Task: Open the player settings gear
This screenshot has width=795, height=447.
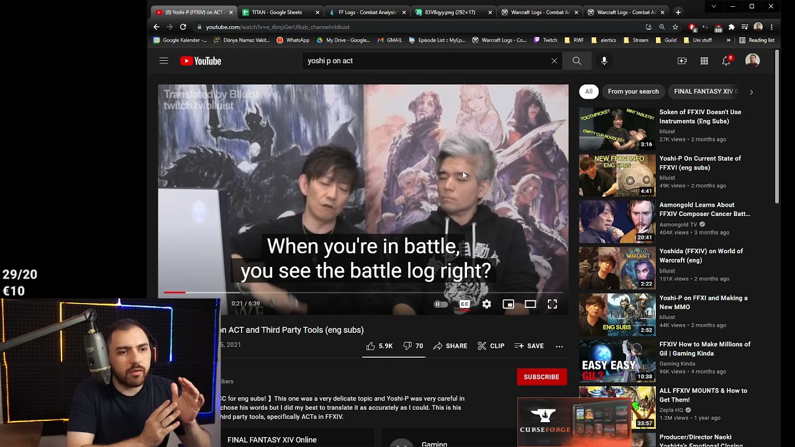Action: tap(486, 304)
